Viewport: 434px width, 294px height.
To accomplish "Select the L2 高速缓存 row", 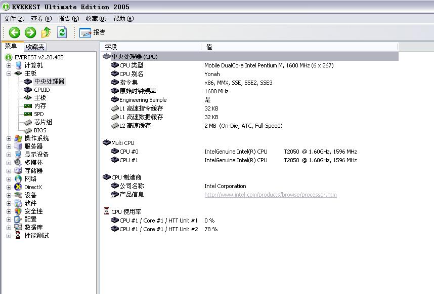I will [250, 126].
